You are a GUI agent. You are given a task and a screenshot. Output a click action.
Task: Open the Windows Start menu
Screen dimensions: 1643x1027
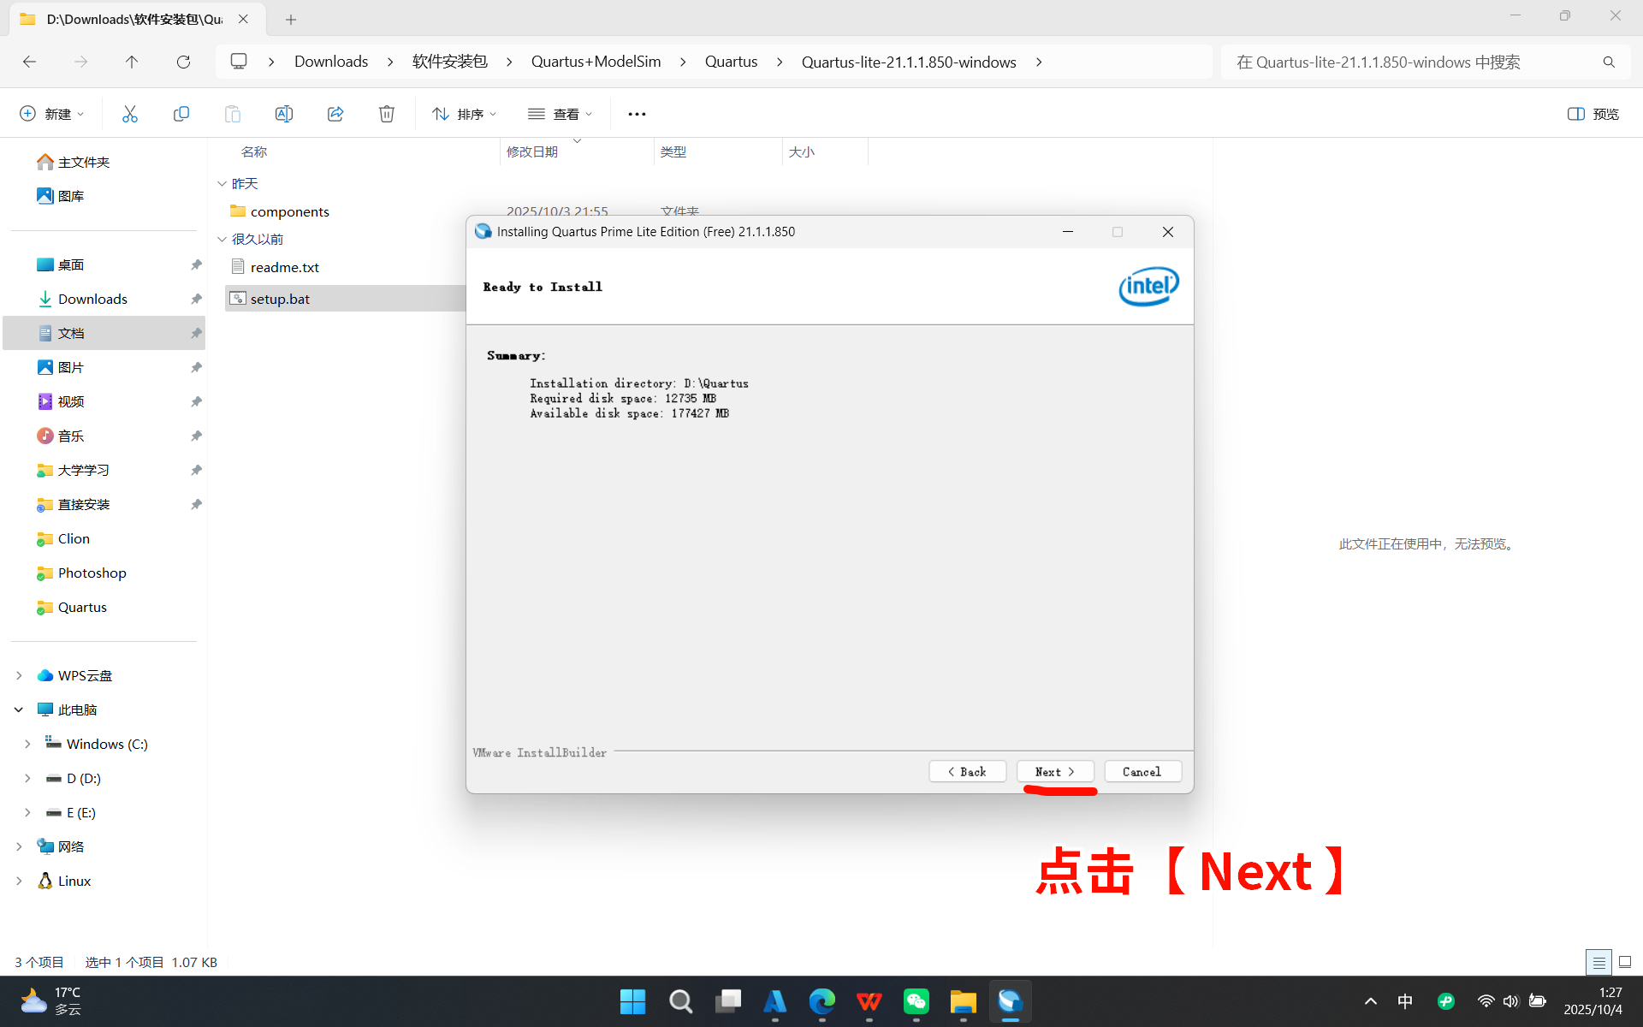(x=633, y=1001)
